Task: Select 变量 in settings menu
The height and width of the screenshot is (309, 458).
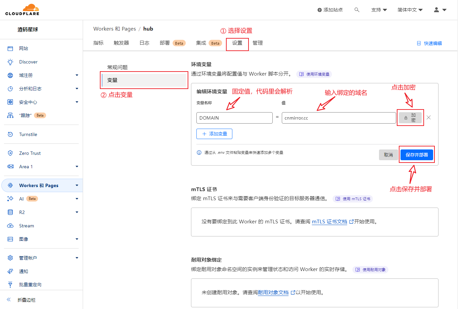Action: coord(145,80)
